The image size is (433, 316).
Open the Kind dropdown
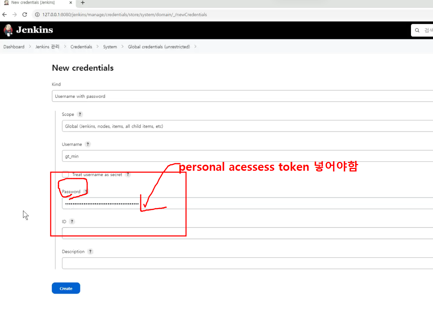pyautogui.click(x=242, y=96)
